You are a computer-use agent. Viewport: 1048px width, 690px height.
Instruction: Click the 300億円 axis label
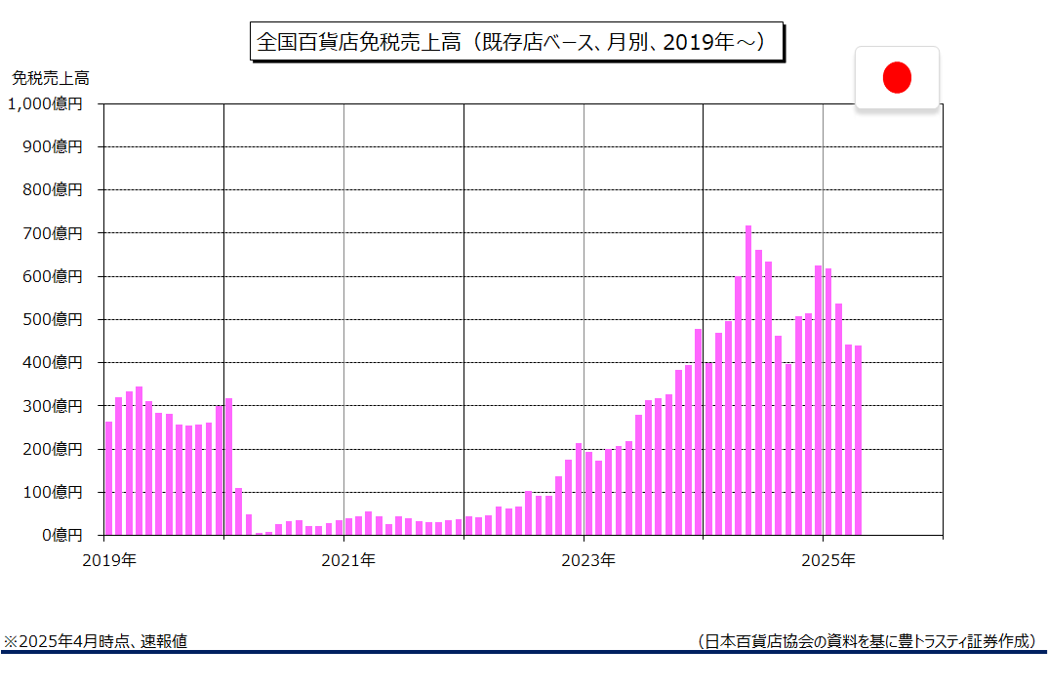tap(52, 406)
